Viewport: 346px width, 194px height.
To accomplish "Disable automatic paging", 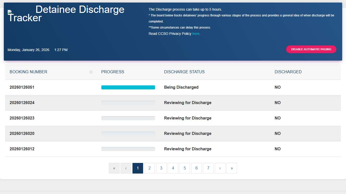I will tap(311, 49).
